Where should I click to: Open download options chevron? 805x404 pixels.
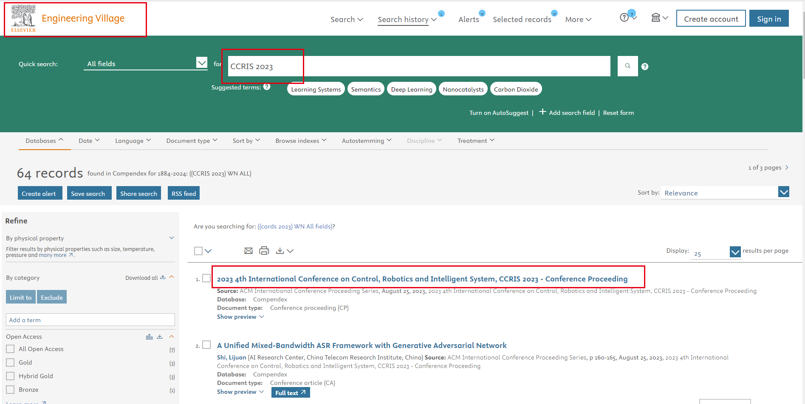[290, 251]
